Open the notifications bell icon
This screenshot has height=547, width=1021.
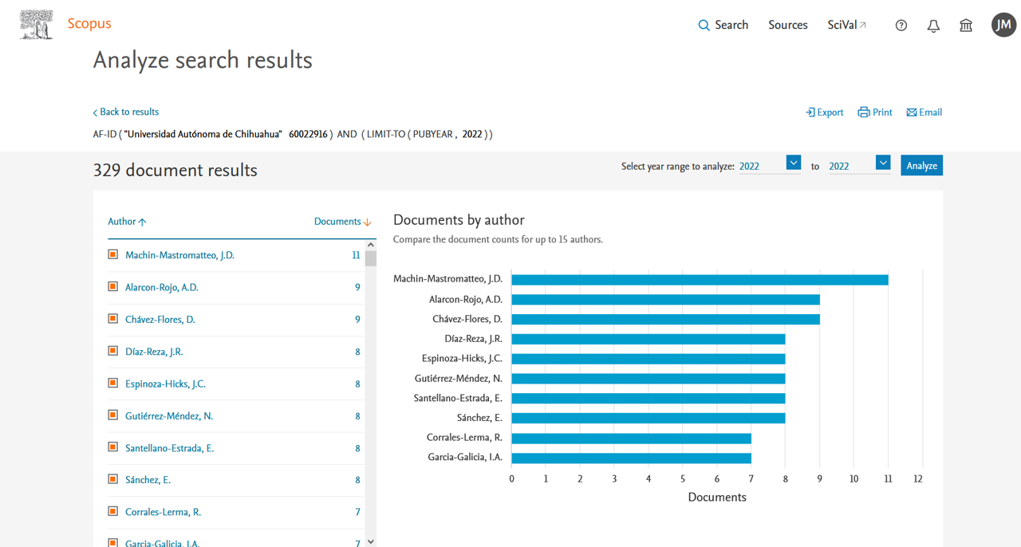click(933, 26)
